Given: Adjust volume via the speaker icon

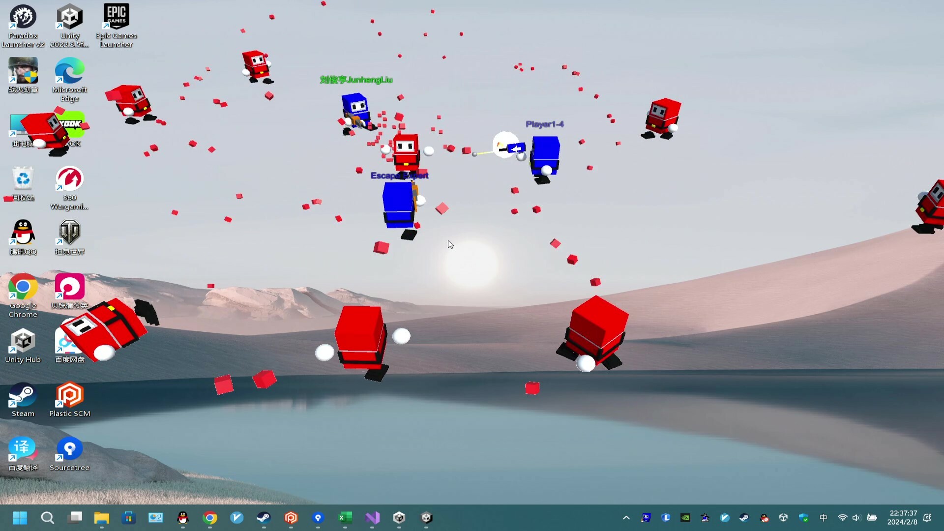Looking at the screenshot, I should click(x=856, y=518).
